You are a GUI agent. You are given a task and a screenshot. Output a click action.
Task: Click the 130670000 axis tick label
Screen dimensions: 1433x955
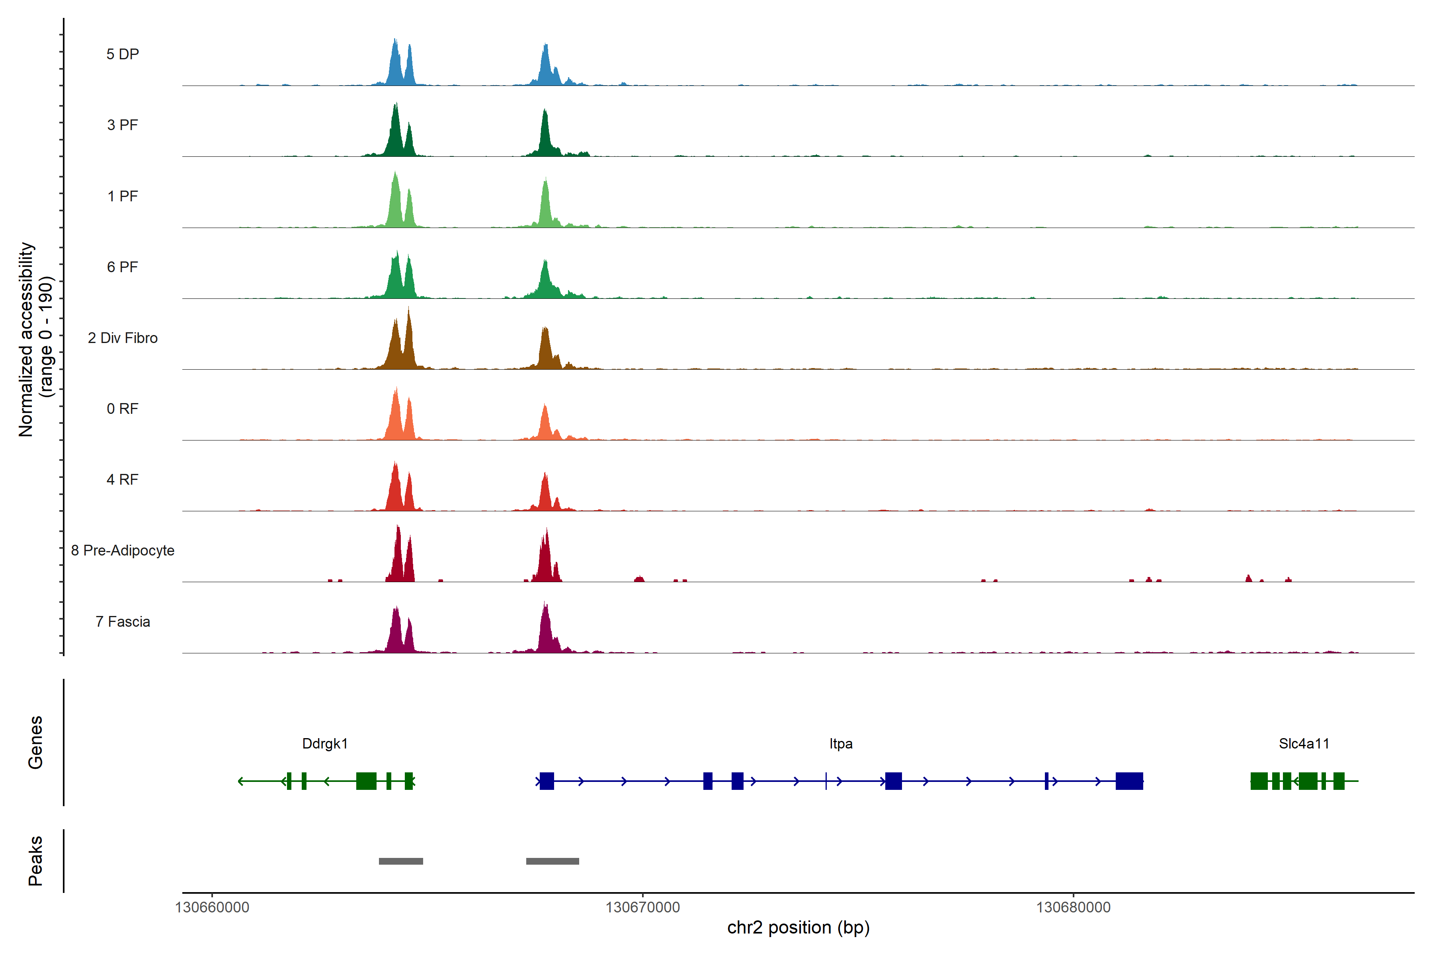tap(642, 908)
